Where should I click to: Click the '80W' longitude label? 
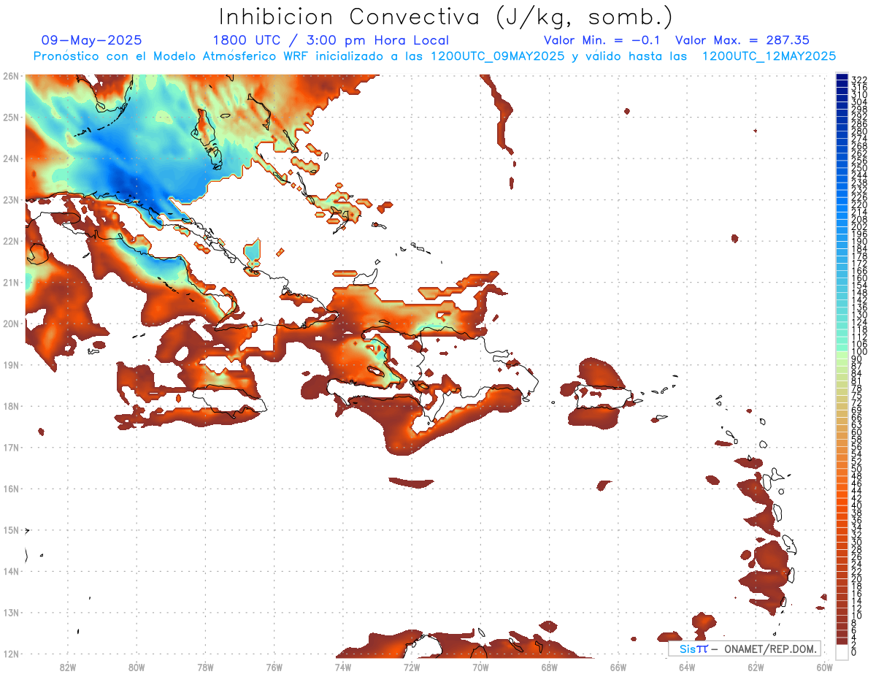[x=137, y=667]
